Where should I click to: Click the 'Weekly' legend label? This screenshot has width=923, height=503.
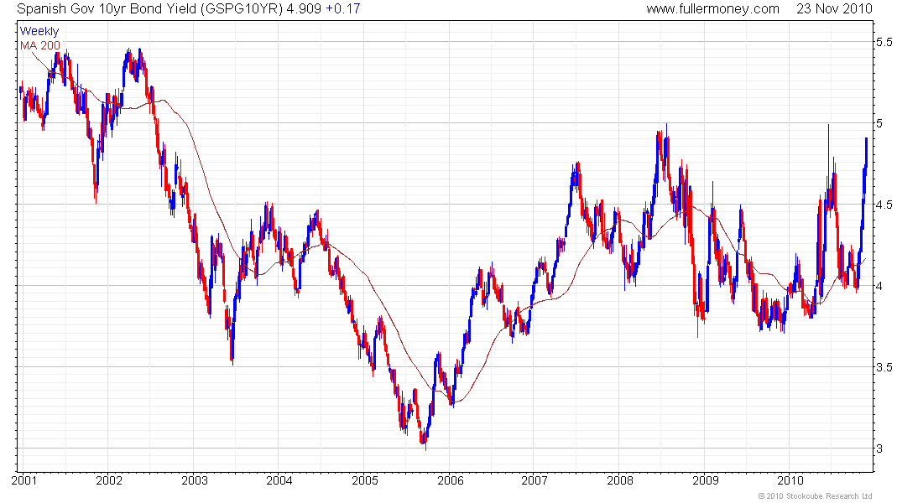point(39,31)
